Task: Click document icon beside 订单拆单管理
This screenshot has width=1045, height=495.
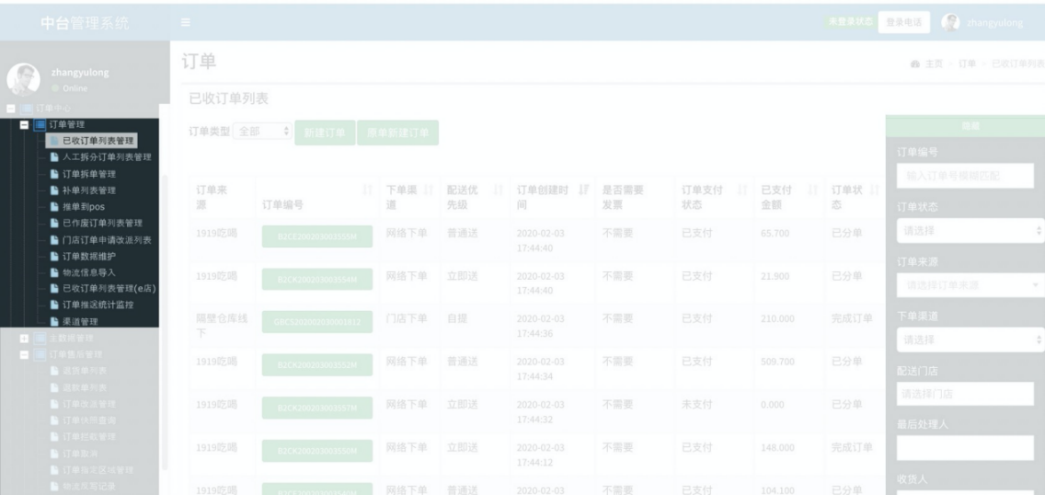Action: [54, 174]
